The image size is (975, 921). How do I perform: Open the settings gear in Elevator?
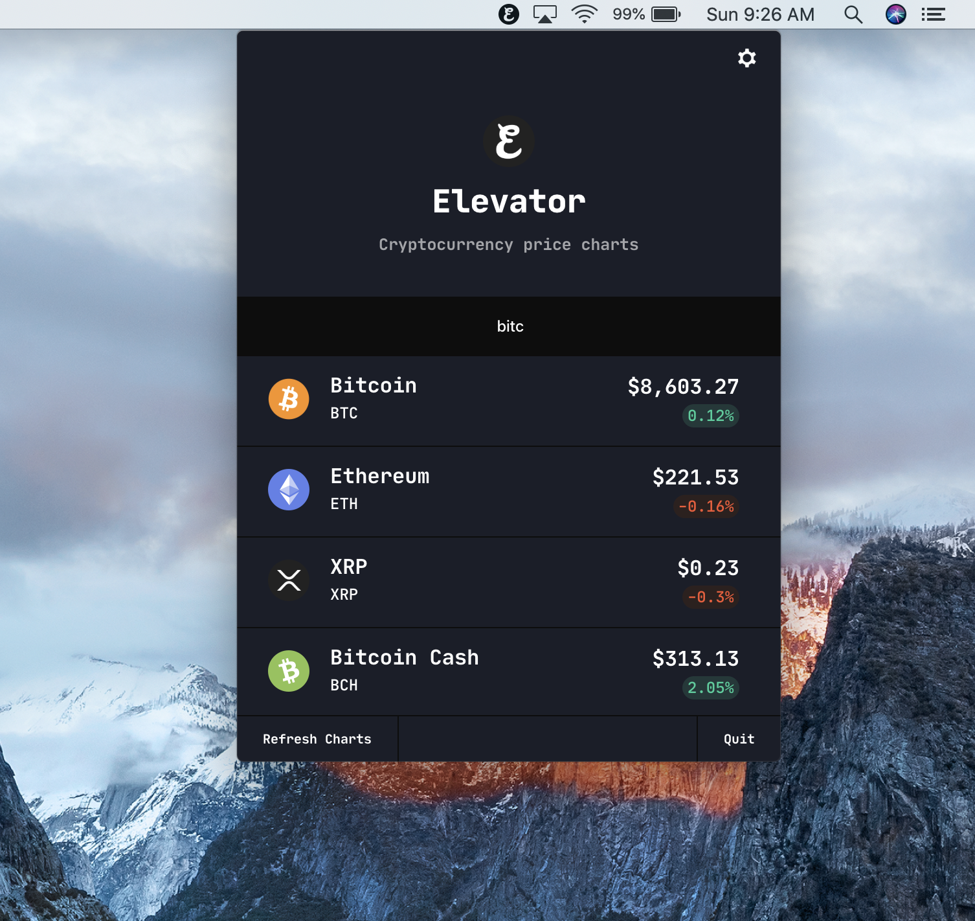point(746,58)
